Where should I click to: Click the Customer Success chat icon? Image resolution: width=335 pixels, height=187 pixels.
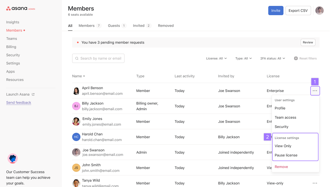12,158
